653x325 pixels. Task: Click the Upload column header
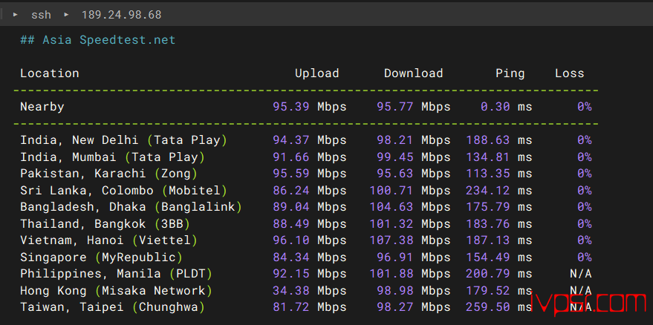(x=317, y=73)
